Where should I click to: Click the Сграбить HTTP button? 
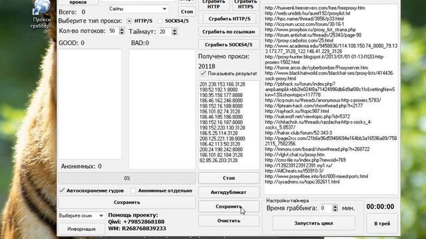click(214, 5)
